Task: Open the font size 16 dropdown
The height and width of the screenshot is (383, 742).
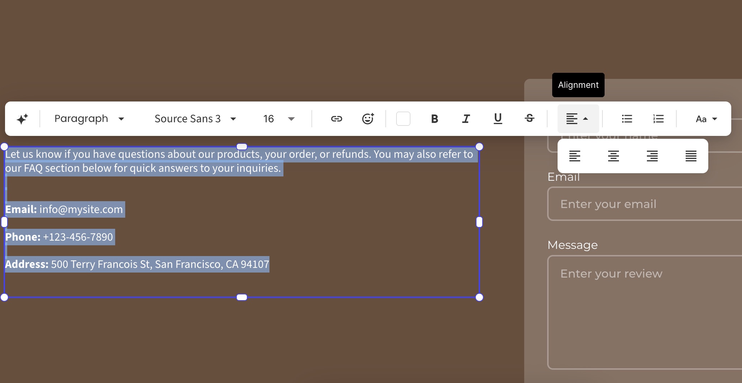Action: [279, 119]
